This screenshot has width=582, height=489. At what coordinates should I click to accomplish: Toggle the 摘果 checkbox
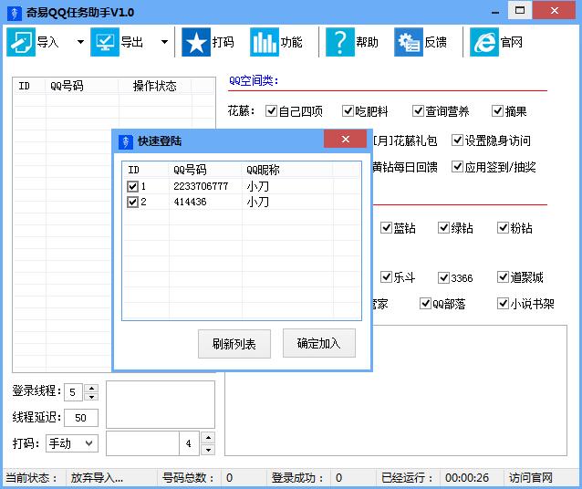498,111
